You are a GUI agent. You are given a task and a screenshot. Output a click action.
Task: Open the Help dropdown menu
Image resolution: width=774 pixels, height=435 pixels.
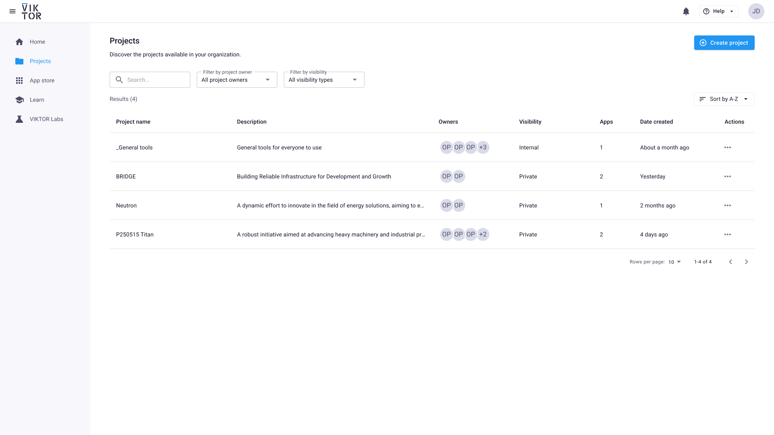coord(718,11)
